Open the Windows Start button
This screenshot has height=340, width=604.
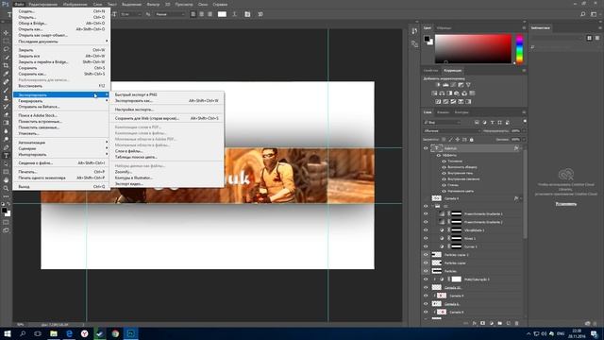click(8, 333)
